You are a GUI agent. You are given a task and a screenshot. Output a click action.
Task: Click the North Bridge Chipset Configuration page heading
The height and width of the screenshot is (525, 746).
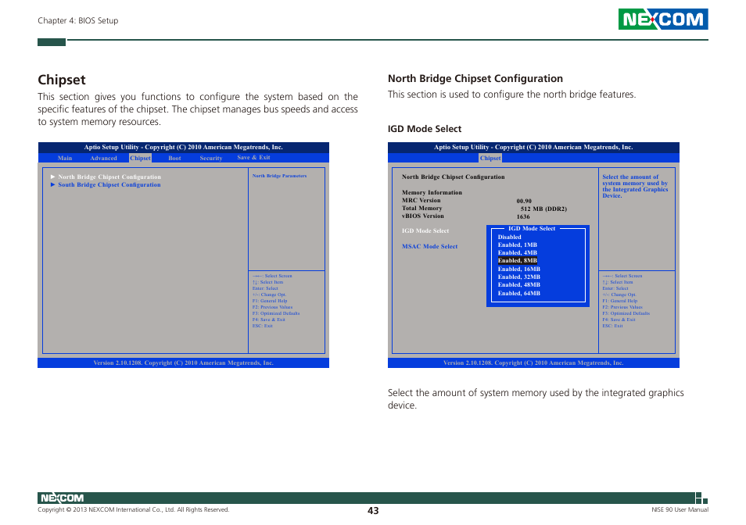(x=475, y=78)
